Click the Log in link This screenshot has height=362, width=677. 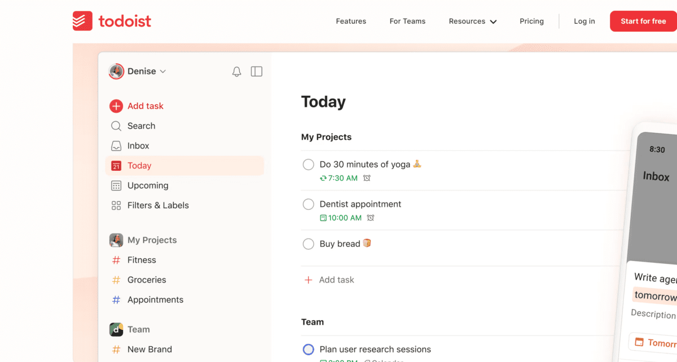coord(584,21)
